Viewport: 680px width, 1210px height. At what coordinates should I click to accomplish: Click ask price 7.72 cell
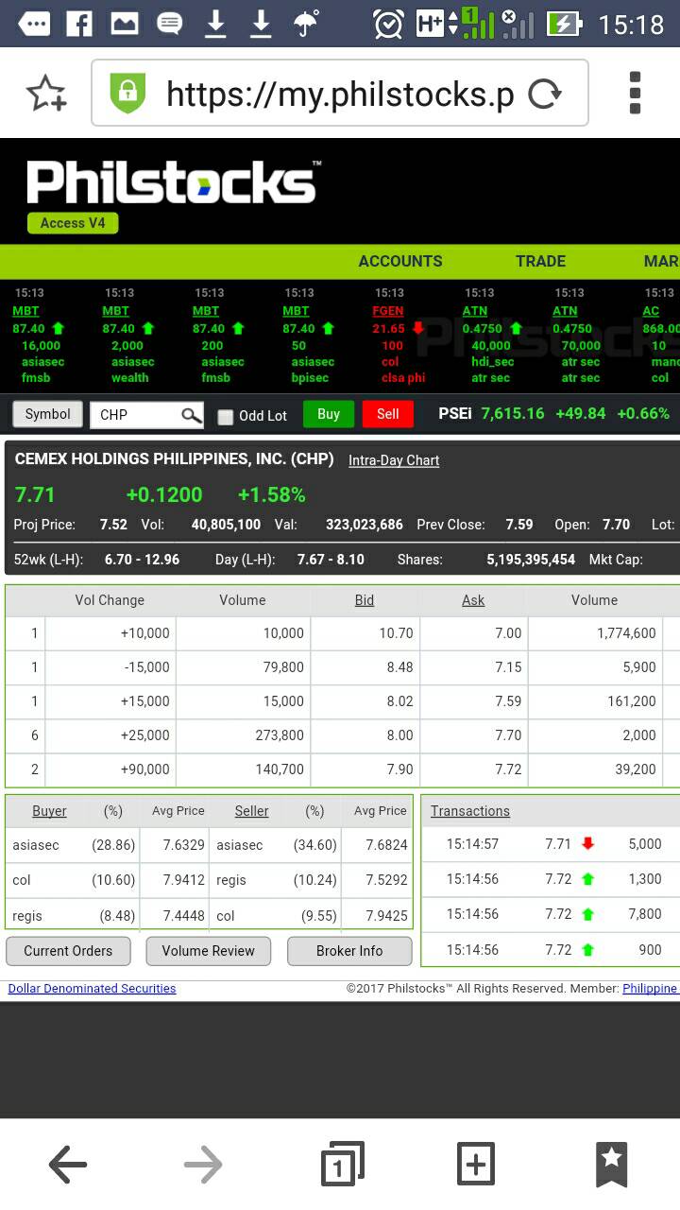[x=474, y=769]
